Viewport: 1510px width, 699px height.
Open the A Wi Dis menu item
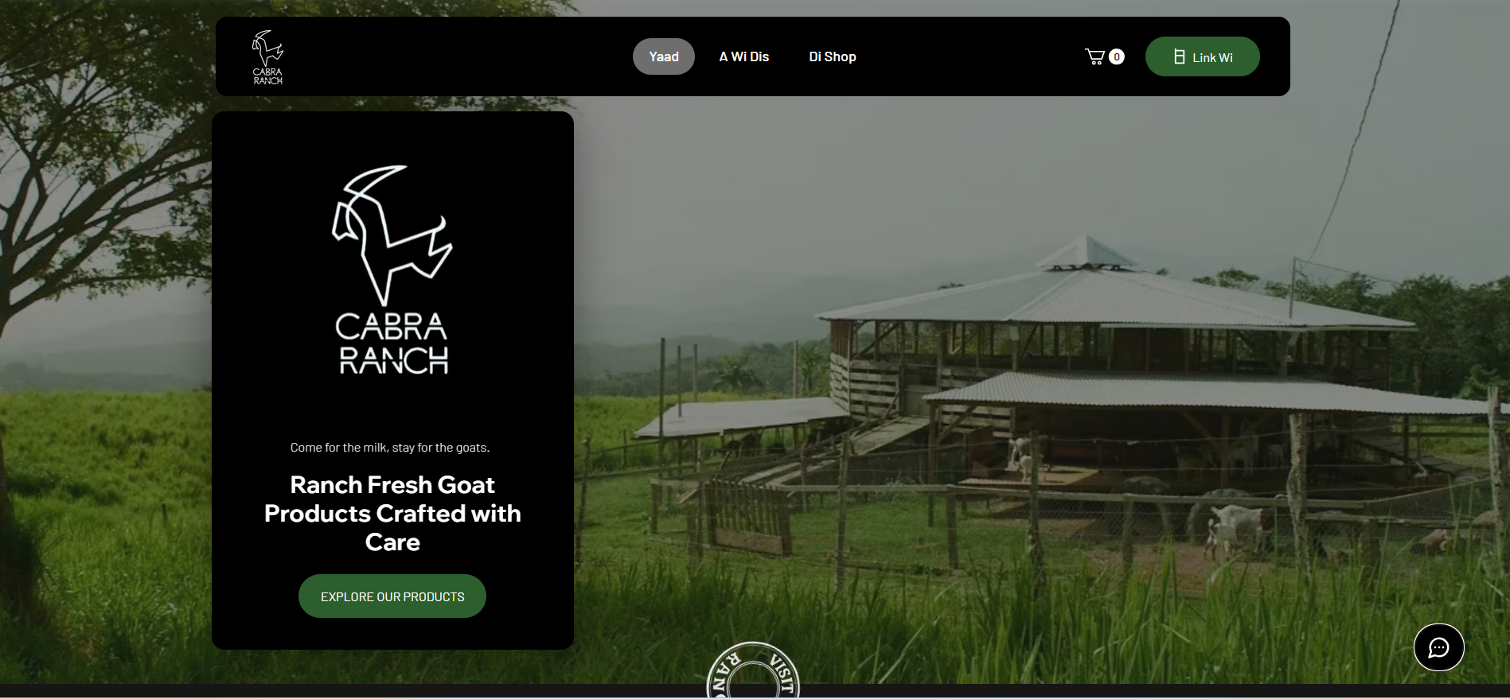click(744, 56)
